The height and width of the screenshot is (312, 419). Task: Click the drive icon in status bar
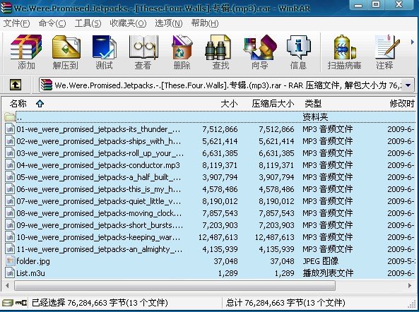coord(7,303)
